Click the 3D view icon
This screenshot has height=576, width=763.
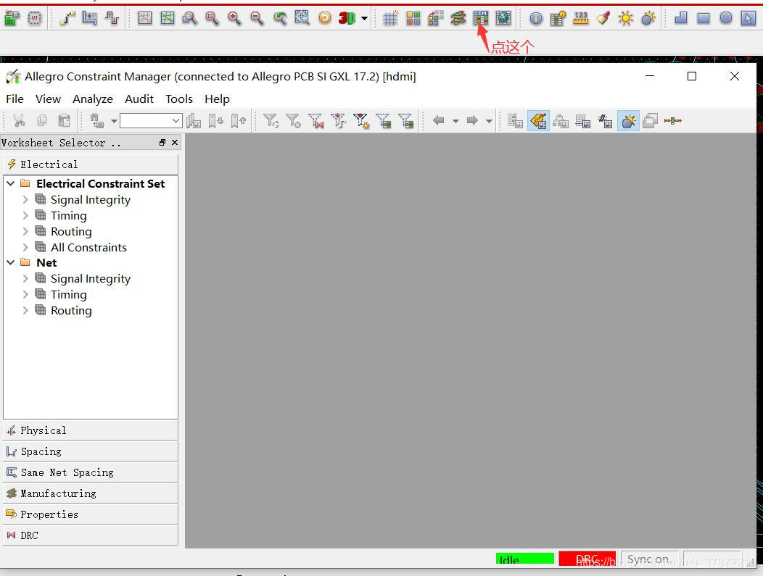click(347, 18)
